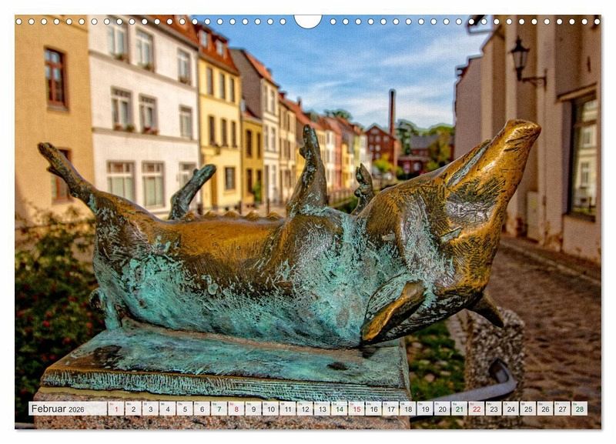
Task: Select day 26 in the calendar strip
Action: (545, 409)
